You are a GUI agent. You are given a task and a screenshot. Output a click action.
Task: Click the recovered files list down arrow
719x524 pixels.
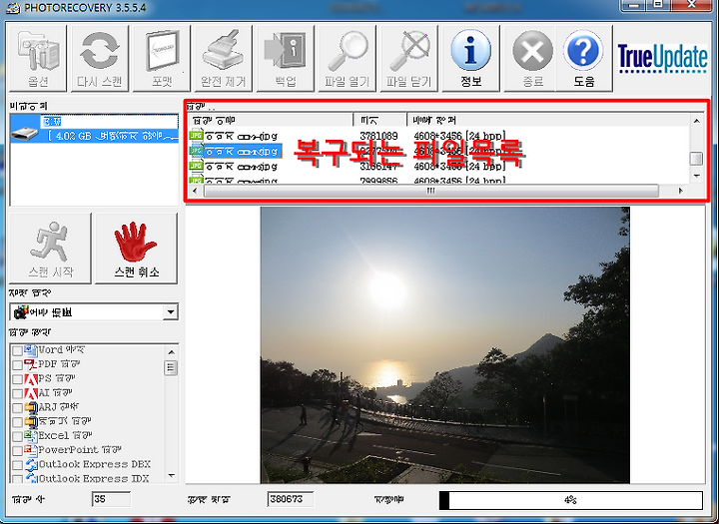(x=697, y=176)
